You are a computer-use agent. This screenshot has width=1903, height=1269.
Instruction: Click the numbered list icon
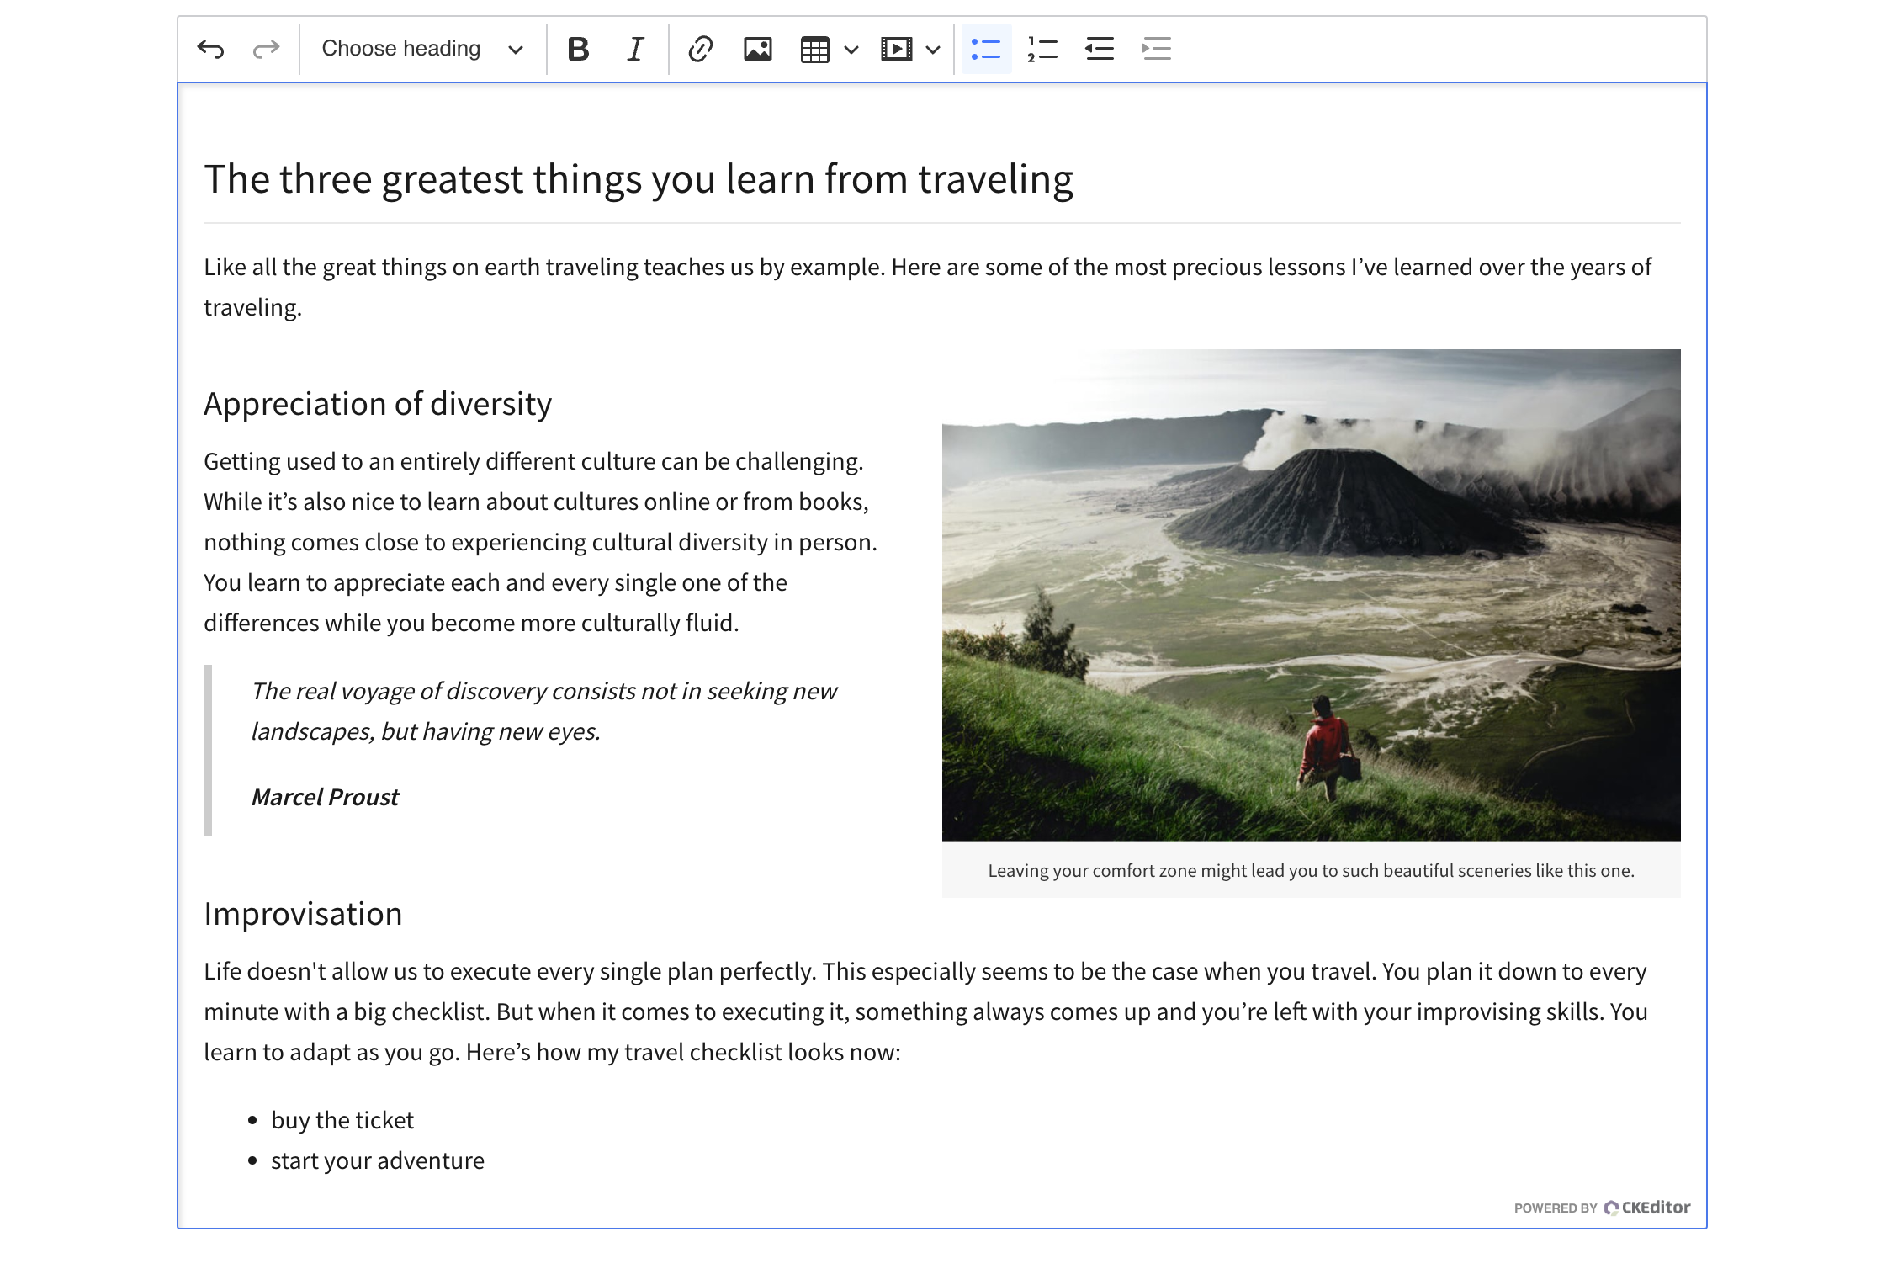pos(1042,49)
